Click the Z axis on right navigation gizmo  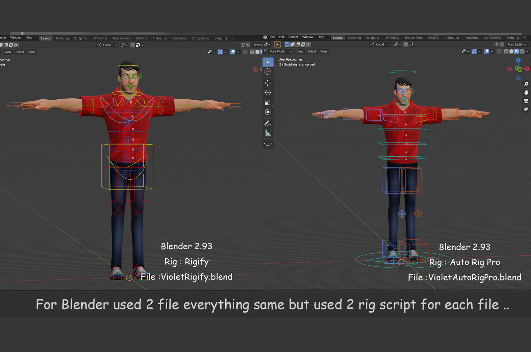[518, 60]
